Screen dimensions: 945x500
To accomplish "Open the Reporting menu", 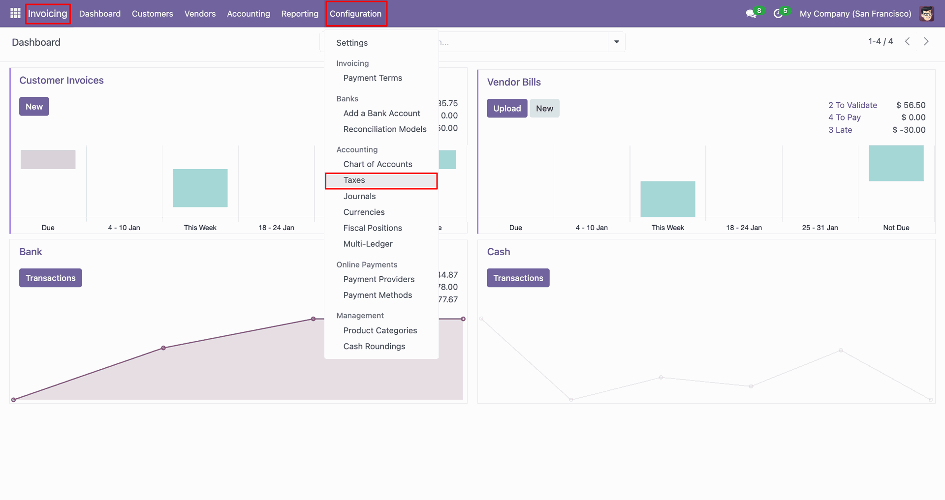I will point(299,14).
